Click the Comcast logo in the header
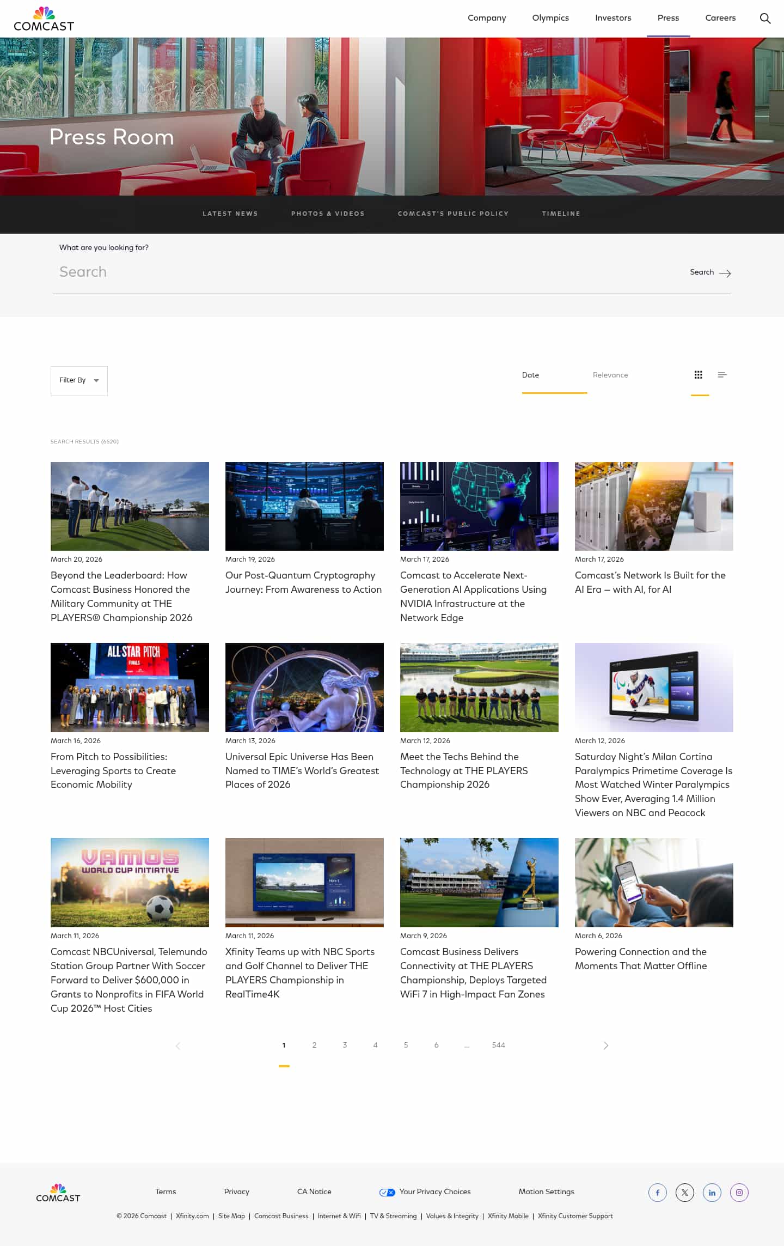Screen dimensions: 784x1246 click(x=44, y=19)
